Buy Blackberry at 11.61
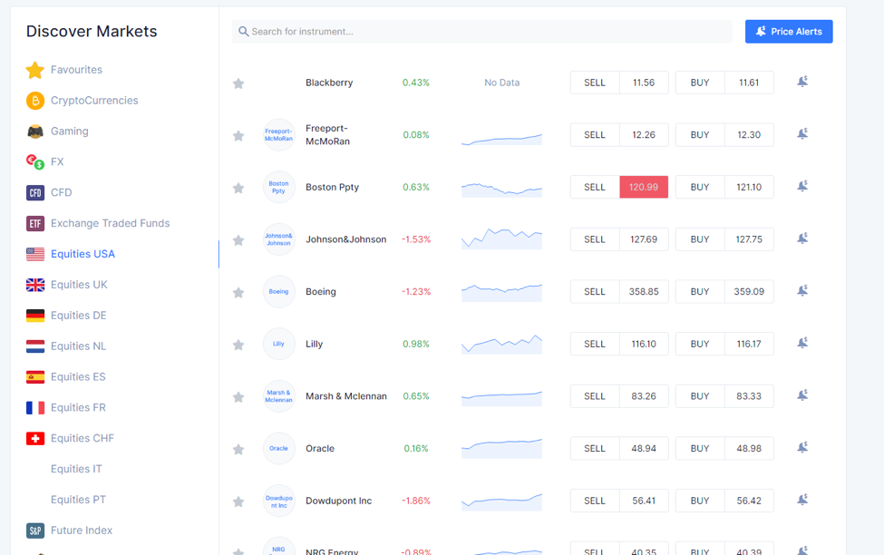 pyautogui.click(x=724, y=83)
